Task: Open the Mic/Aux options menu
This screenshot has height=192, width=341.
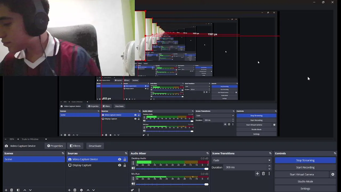Action: (133, 178)
